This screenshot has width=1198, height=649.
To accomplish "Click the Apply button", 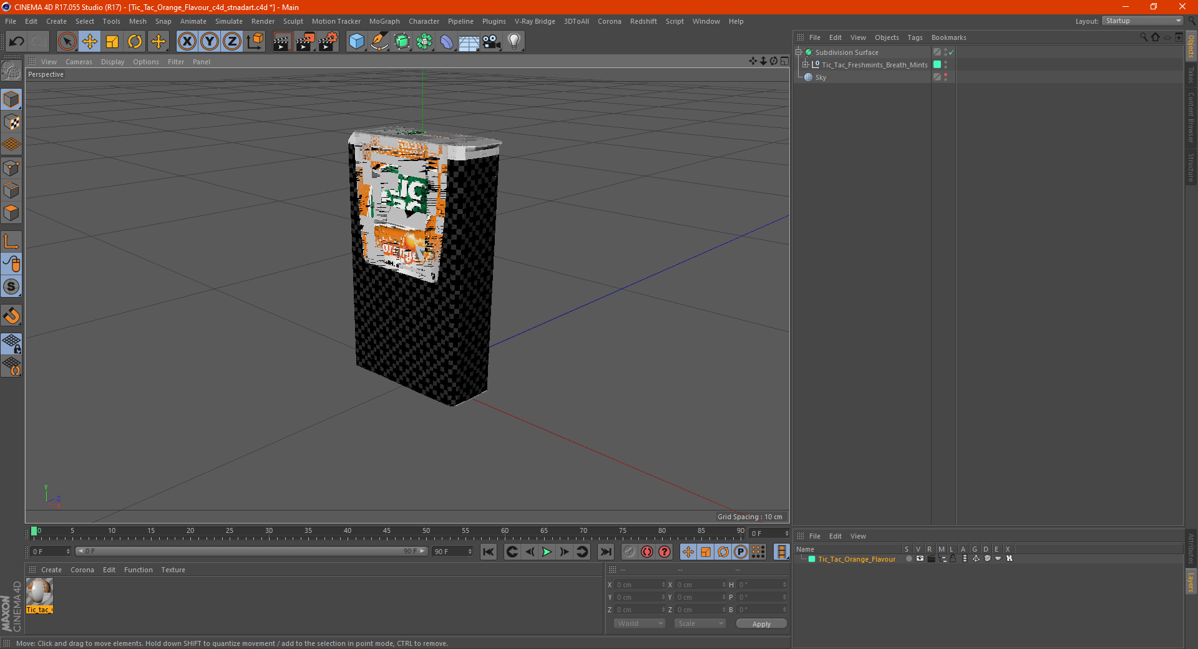I will pyautogui.click(x=761, y=624).
